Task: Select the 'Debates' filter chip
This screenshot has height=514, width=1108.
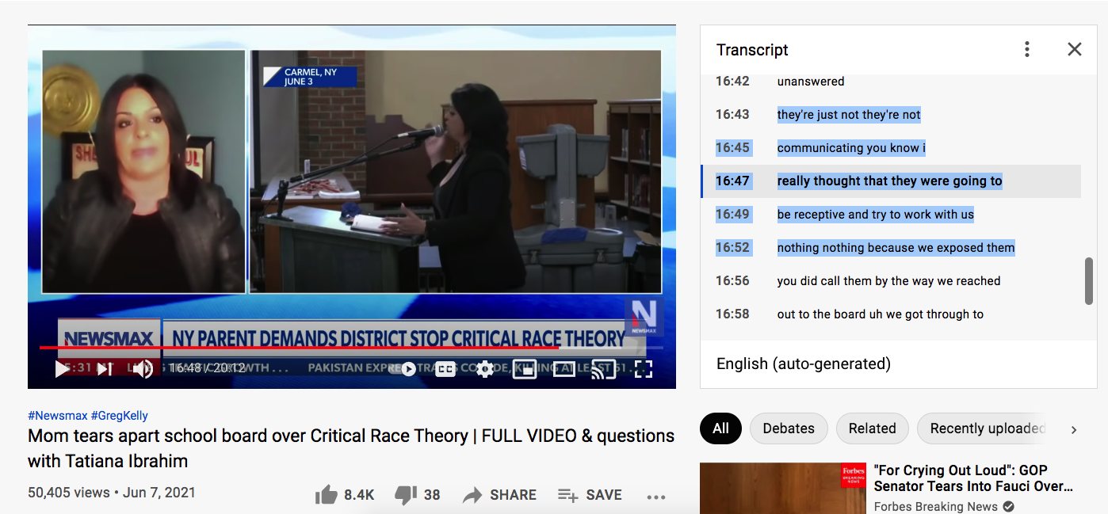Action: 789,428
